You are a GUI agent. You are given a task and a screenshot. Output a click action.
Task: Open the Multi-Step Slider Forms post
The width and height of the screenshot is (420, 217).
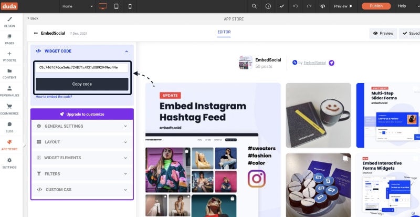click(x=388, y=116)
